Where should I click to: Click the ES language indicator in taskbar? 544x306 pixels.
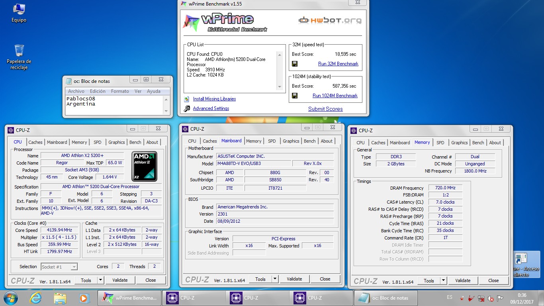pos(450,298)
